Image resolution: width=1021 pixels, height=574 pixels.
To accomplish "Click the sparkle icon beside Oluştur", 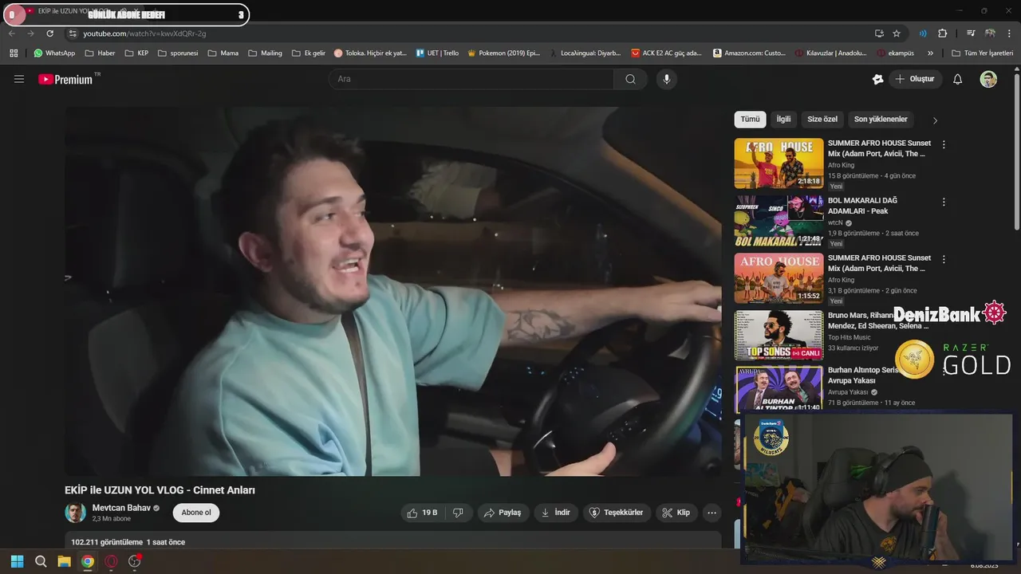I will [x=877, y=79].
